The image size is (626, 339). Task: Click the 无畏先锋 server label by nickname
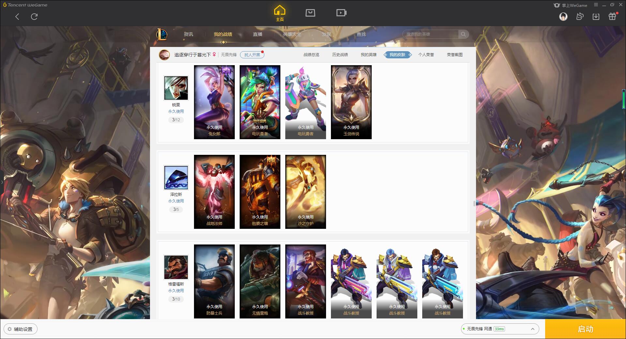pyautogui.click(x=229, y=55)
